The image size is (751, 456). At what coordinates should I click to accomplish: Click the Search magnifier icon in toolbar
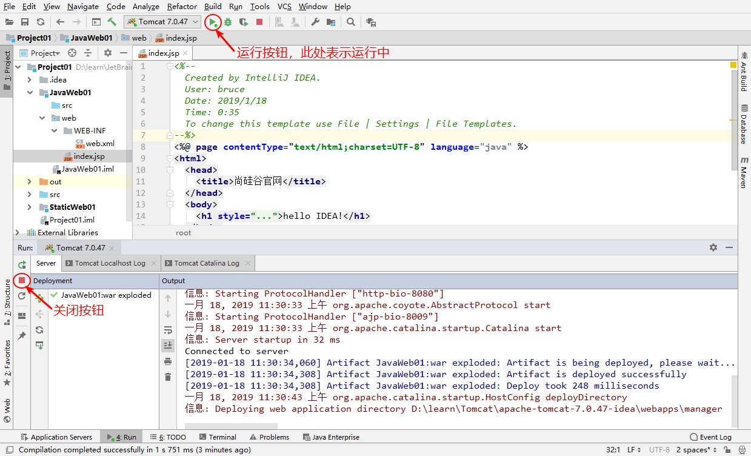click(352, 21)
